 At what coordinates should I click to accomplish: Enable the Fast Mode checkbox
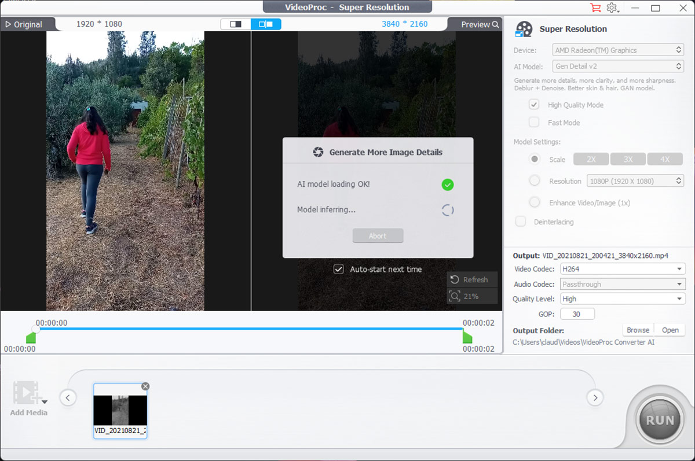point(534,123)
